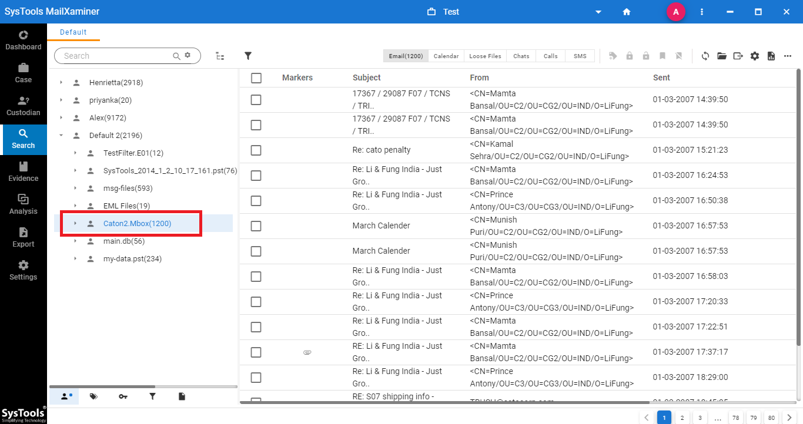
Task: Click the magnifier icon in search box
Action: 176,56
